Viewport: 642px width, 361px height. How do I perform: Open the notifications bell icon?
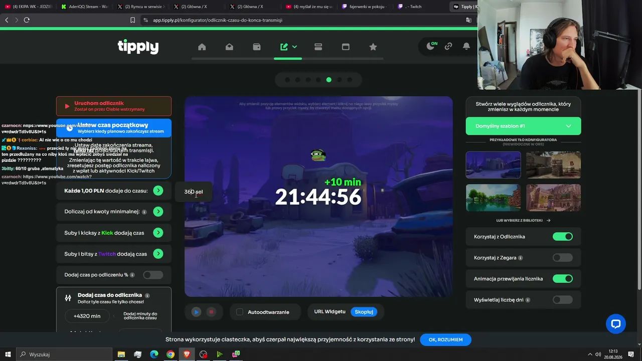(x=466, y=46)
